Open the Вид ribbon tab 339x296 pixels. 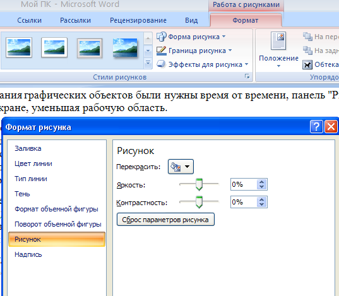click(x=191, y=20)
